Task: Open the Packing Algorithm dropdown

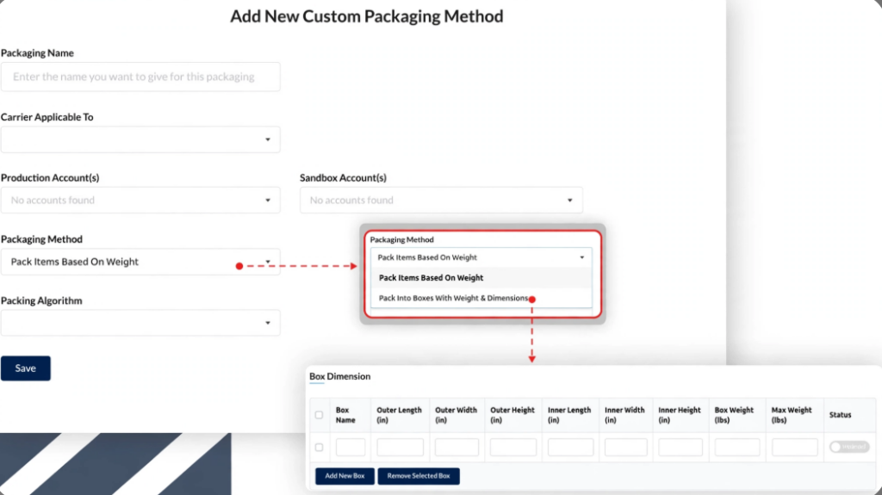Action: 140,323
